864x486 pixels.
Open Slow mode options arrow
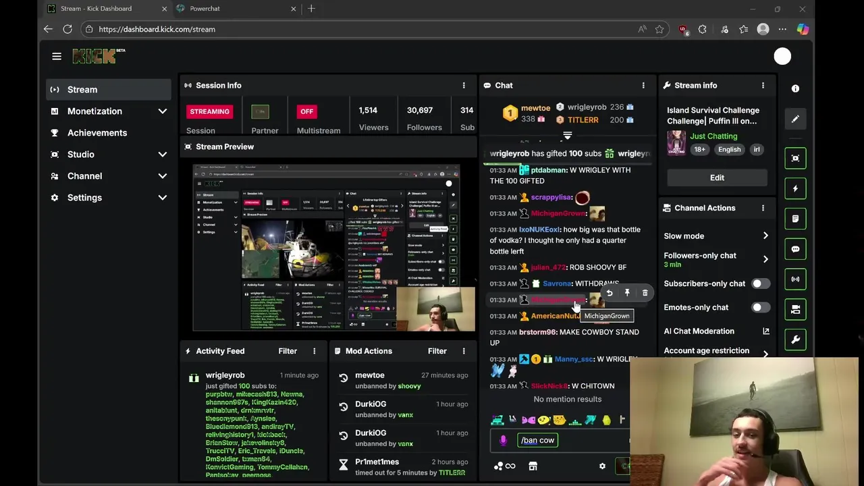pyautogui.click(x=765, y=236)
